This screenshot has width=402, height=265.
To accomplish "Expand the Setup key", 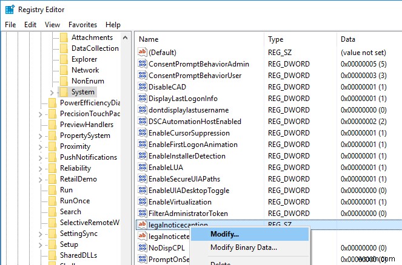I will click(x=40, y=245).
